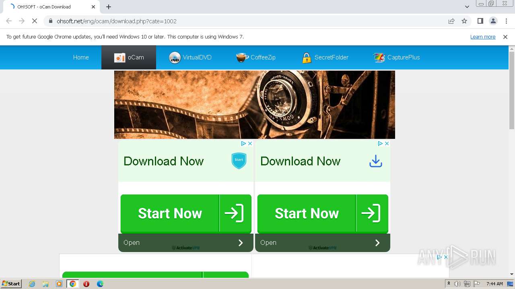Screen dimensions: 515x289
Task: Open the network tray icon
Action: (x=467, y=284)
